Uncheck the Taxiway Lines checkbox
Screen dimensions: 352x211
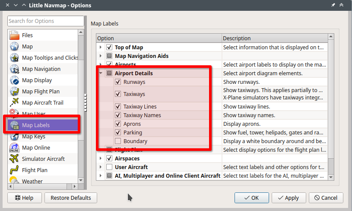pos(118,106)
